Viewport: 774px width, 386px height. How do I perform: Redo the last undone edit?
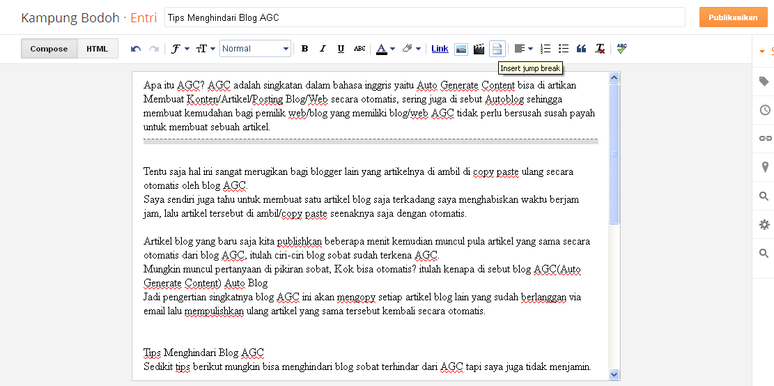pos(153,49)
